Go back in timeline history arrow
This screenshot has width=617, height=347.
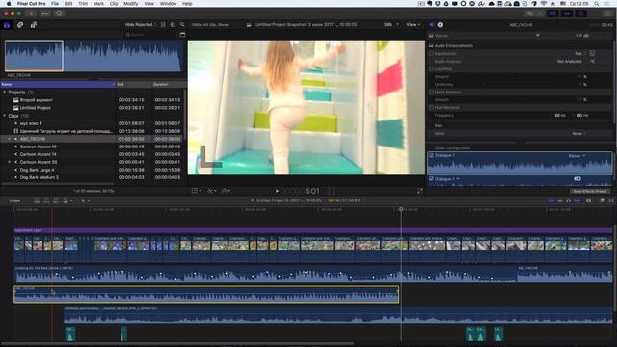click(252, 200)
